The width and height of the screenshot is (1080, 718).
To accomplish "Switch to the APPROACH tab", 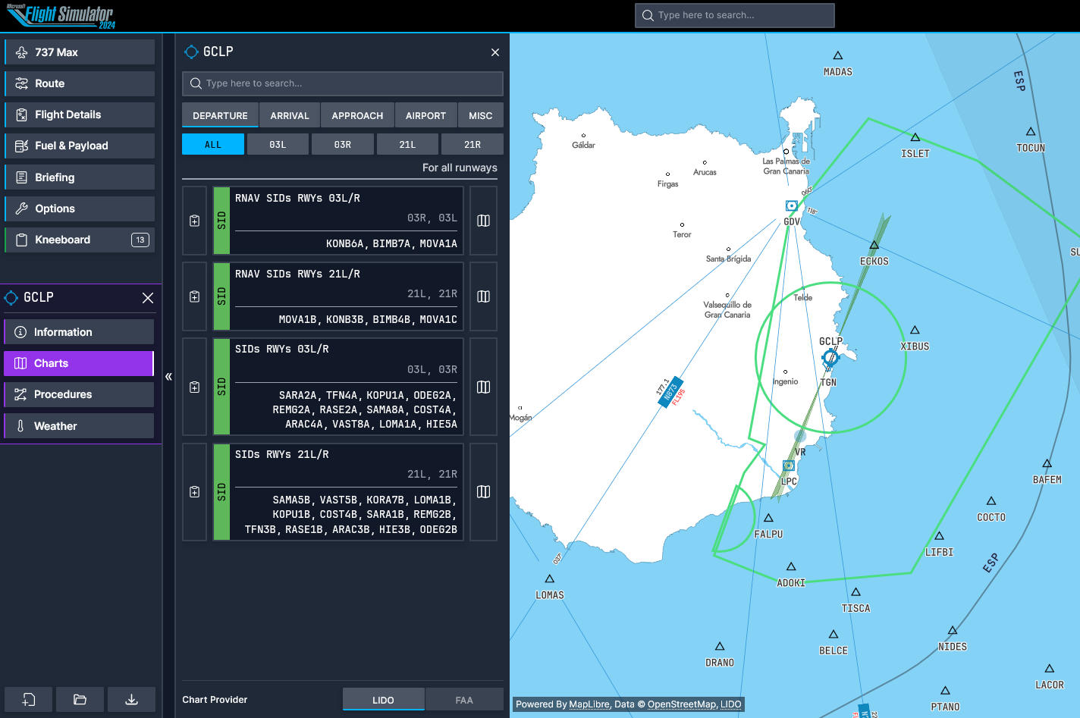I will coord(357,115).
